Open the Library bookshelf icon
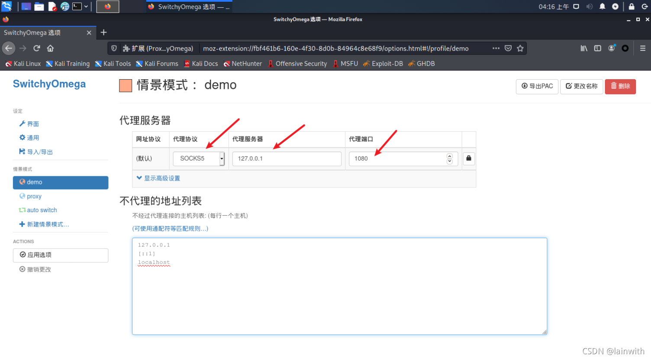This screenshot has height=359, width=651. click(x=584, y=48)
